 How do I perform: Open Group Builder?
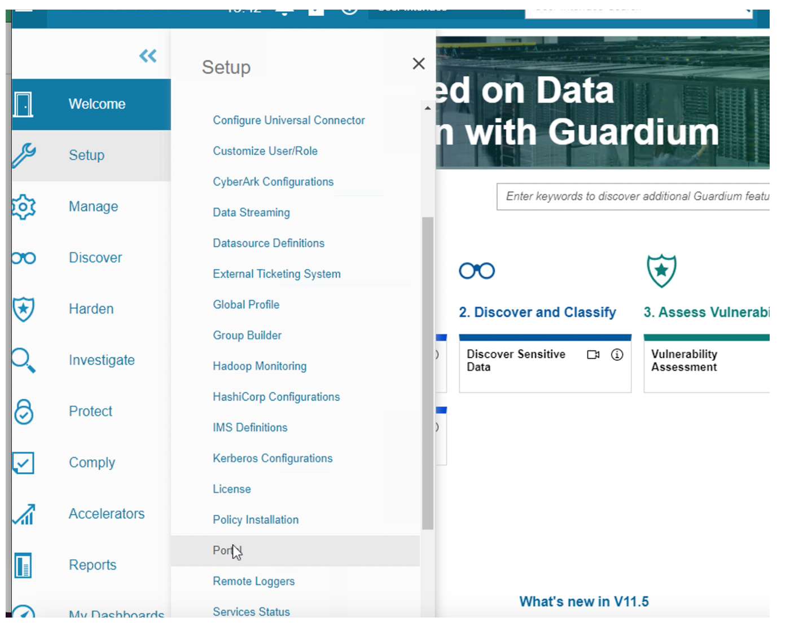coord(247,336)
